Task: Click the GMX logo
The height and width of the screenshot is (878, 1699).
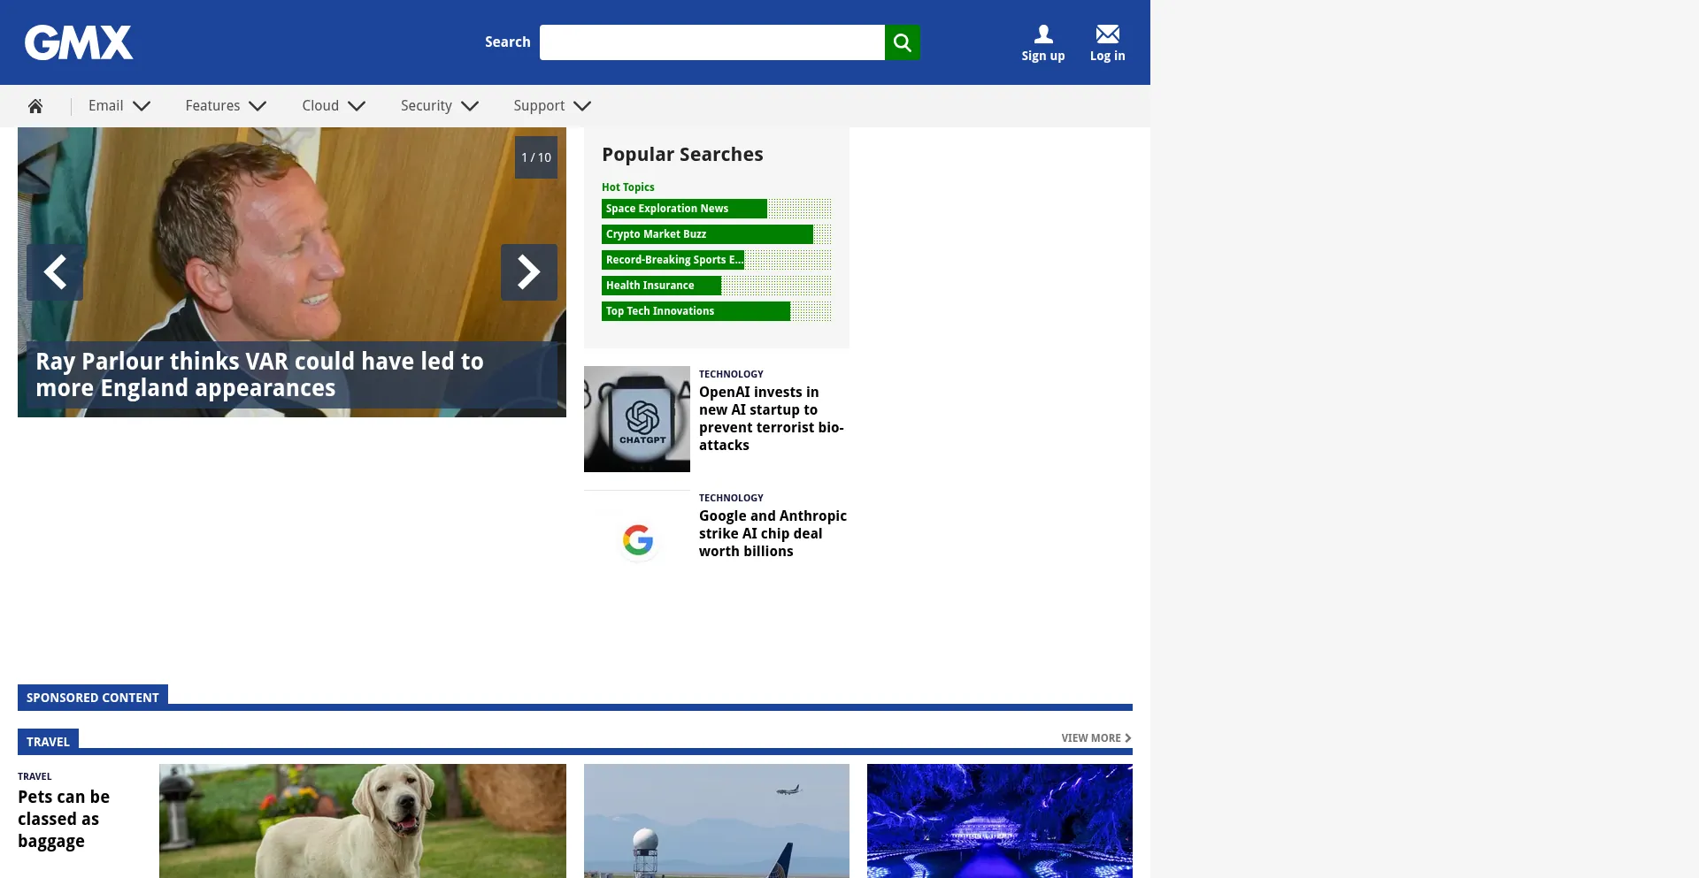Action: tap(79, 42)
